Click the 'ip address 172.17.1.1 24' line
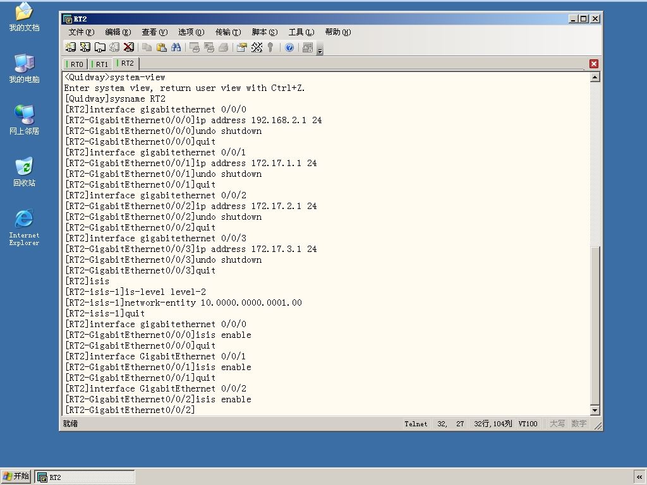647x485 pixels. [191, 163]
